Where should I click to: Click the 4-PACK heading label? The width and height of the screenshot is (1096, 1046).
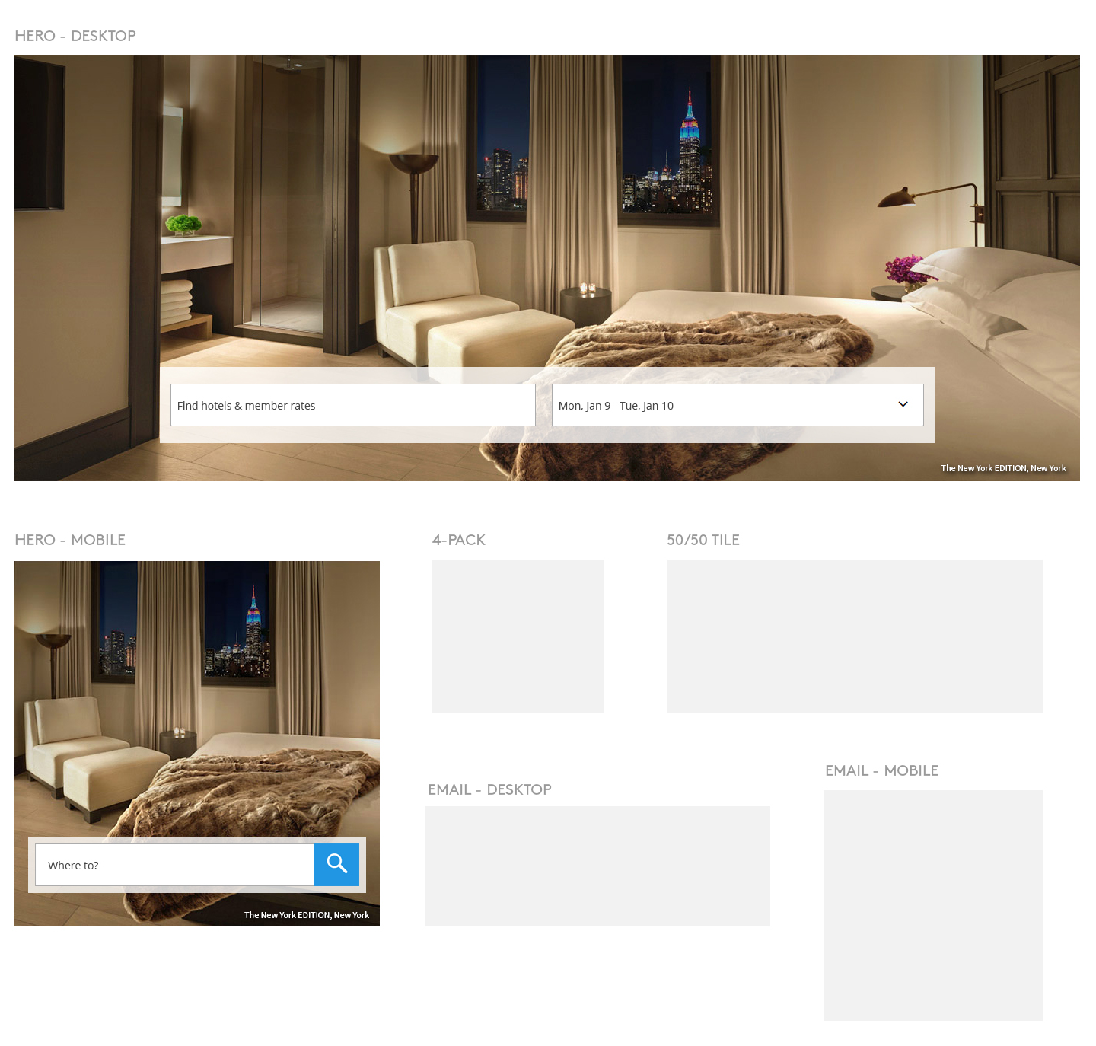(458, 540)
